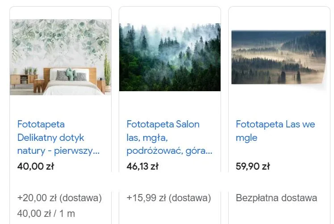Click the 59,90 zł product price
This screenshot has width=334, height=224.
(x=253, y=166)
